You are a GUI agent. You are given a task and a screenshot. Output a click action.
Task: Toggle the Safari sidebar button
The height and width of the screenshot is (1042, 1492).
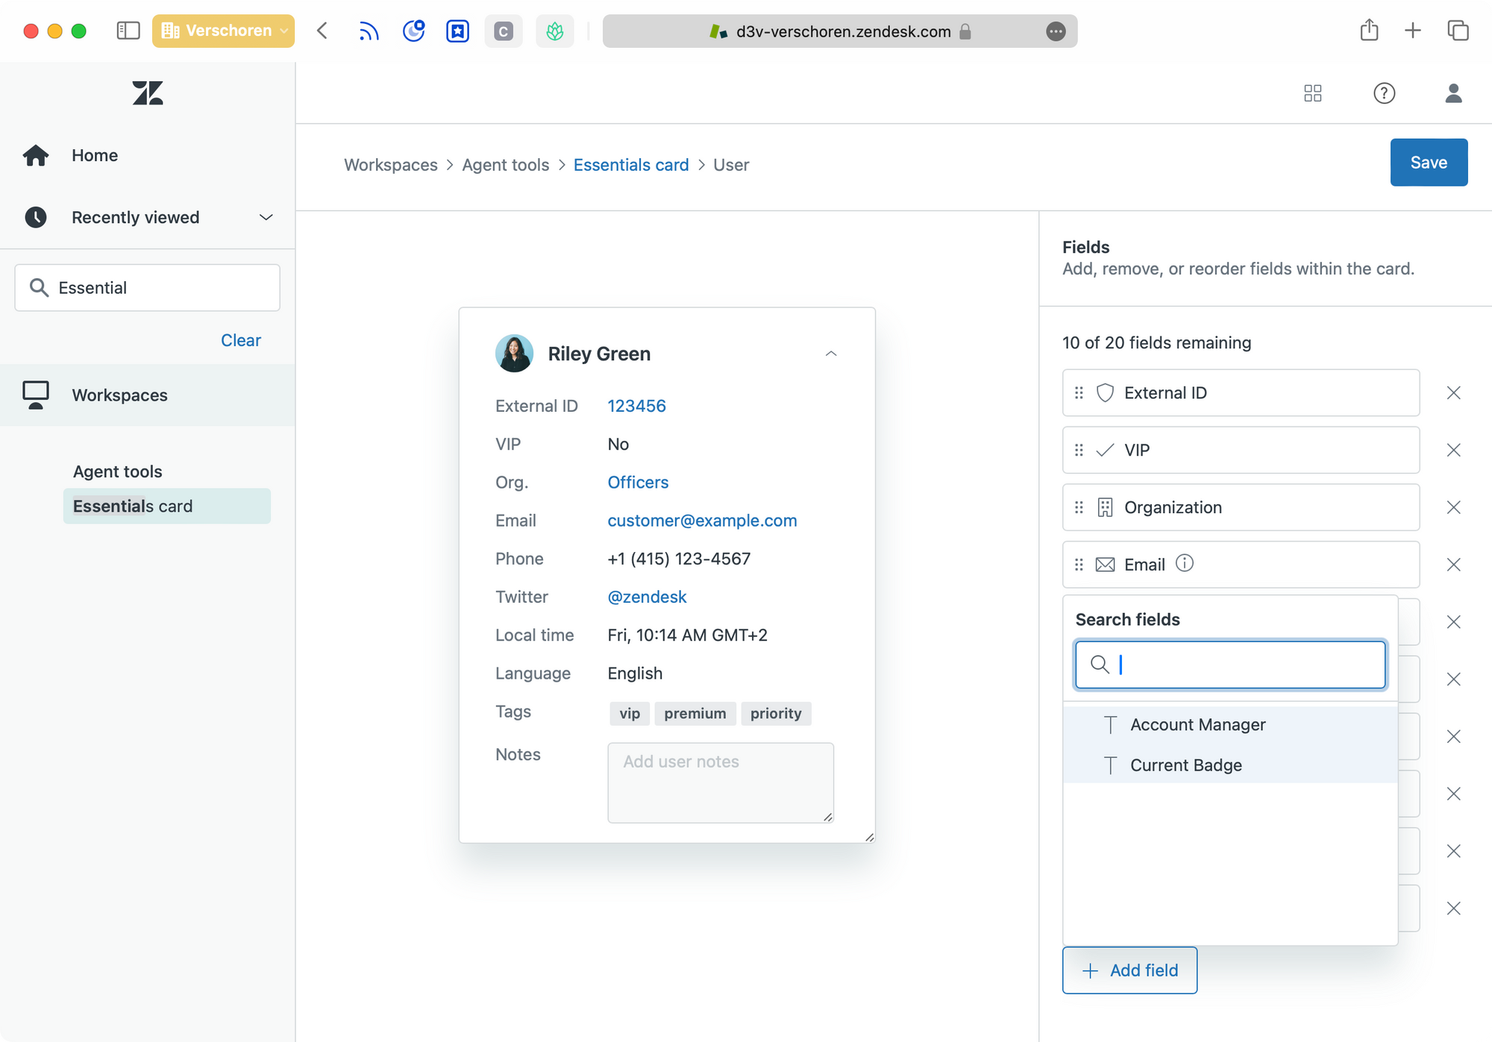coord(128,31)
